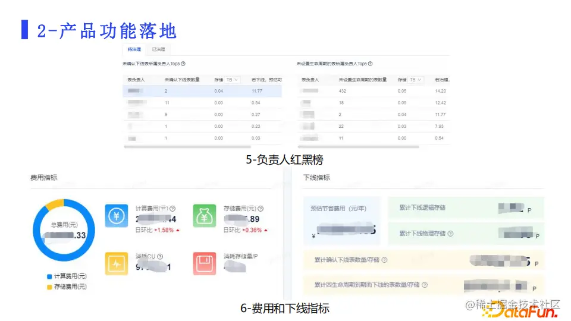Click the blue yen 计算费用 icon
Screen dimensions: 571x321
click(117, 216)
